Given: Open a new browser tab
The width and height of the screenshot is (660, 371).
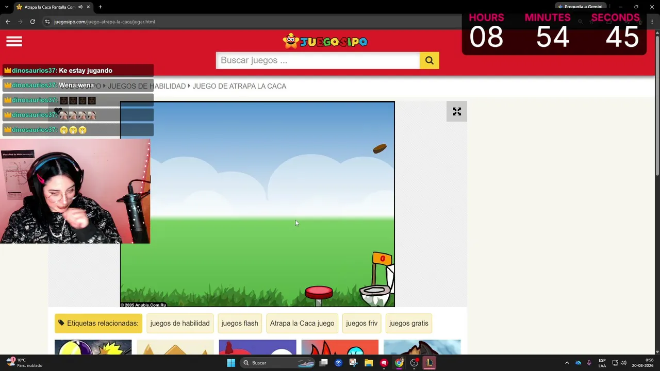Looking at the screenshot, I should click(x=100, y=7).
